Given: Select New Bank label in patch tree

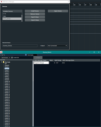Looking at the screenshot, I should (x=7, y=62).
